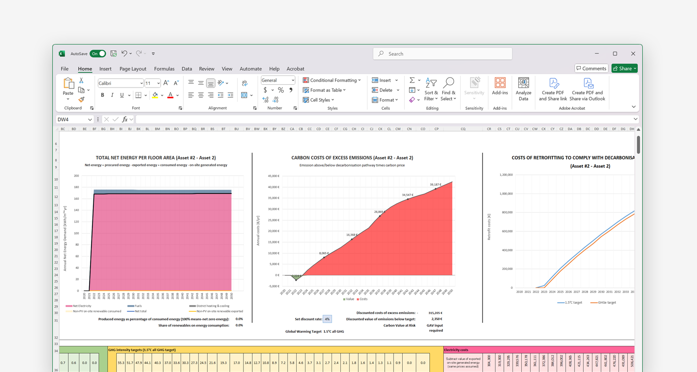The height and width of the screenshot is (372, 697).
Task: Expand the Format as Table menu
Action: tap(324, 90)
